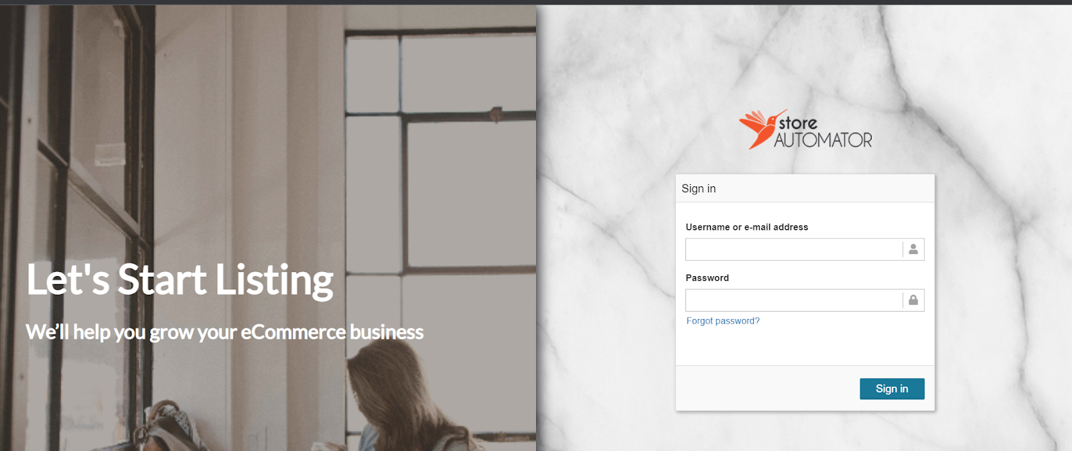Click blank panel space below Forgot password link
1072x451 pixels.
(x=804, y=346)
